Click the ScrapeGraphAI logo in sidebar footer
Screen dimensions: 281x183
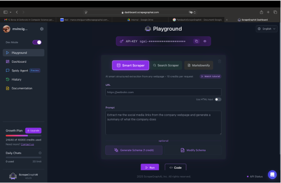coord(13,176)
